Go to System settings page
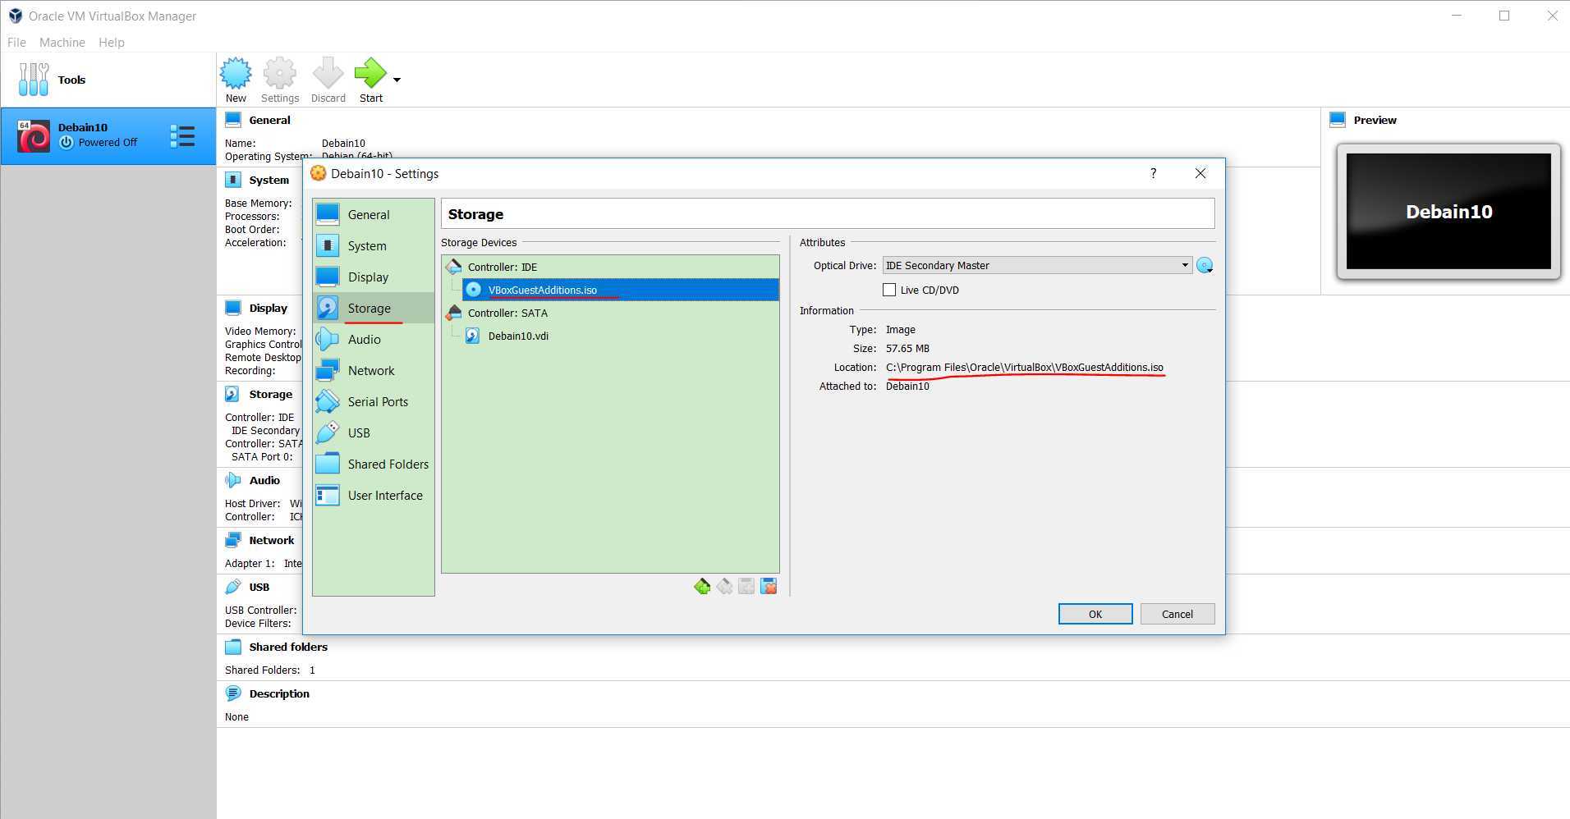1570x819 pixels. tap(374, 245)
